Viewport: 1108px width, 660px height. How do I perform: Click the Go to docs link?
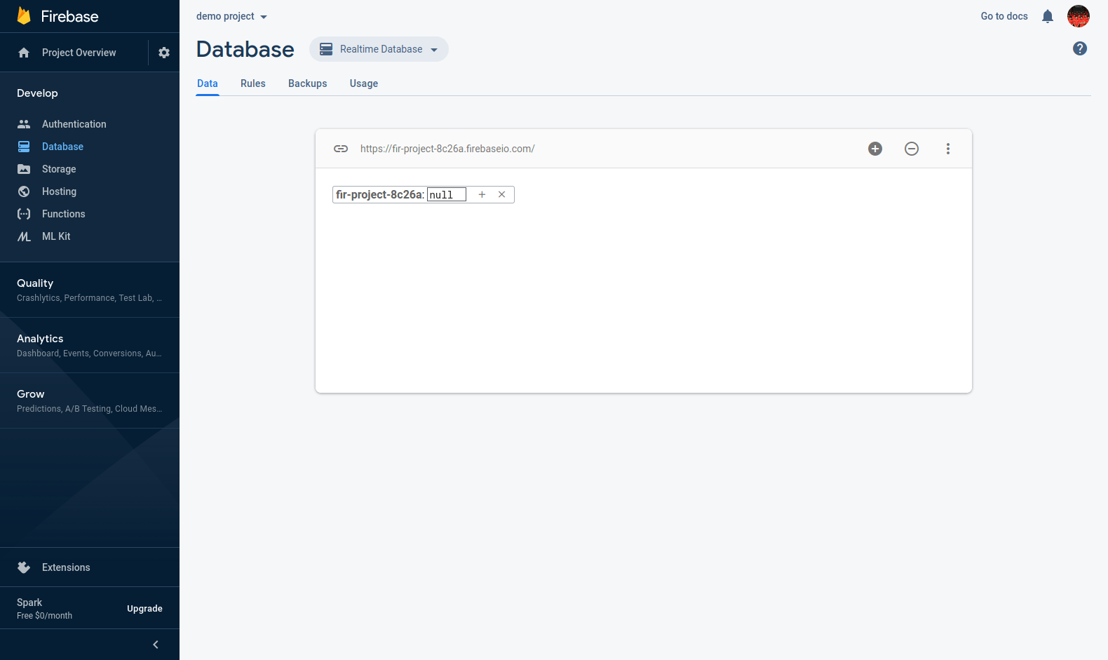click(x=1004, y=16)
